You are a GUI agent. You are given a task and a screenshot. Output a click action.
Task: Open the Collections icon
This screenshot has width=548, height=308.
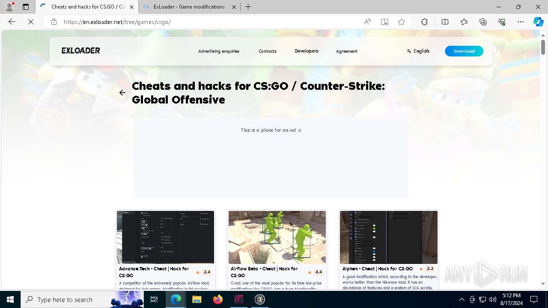coord(483,22)
